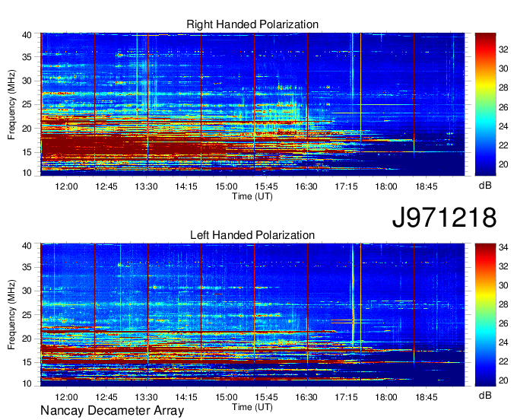Click 17:15 tick on Left Handed time axis

point(346,397)
